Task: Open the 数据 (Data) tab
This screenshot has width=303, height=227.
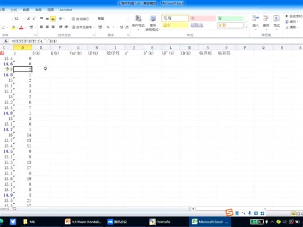Action: (26, 10)
